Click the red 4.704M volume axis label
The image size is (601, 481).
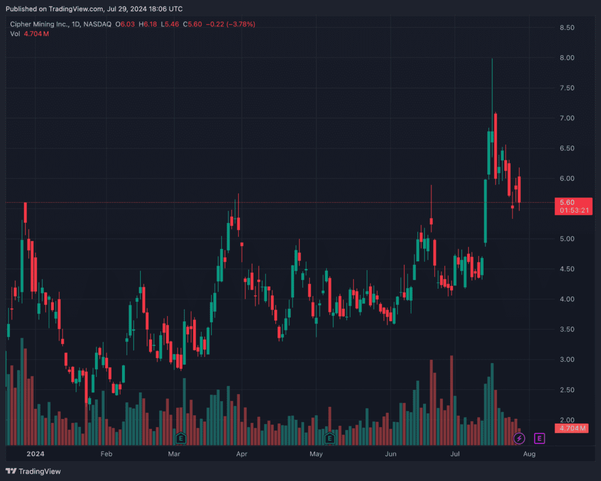572,428
